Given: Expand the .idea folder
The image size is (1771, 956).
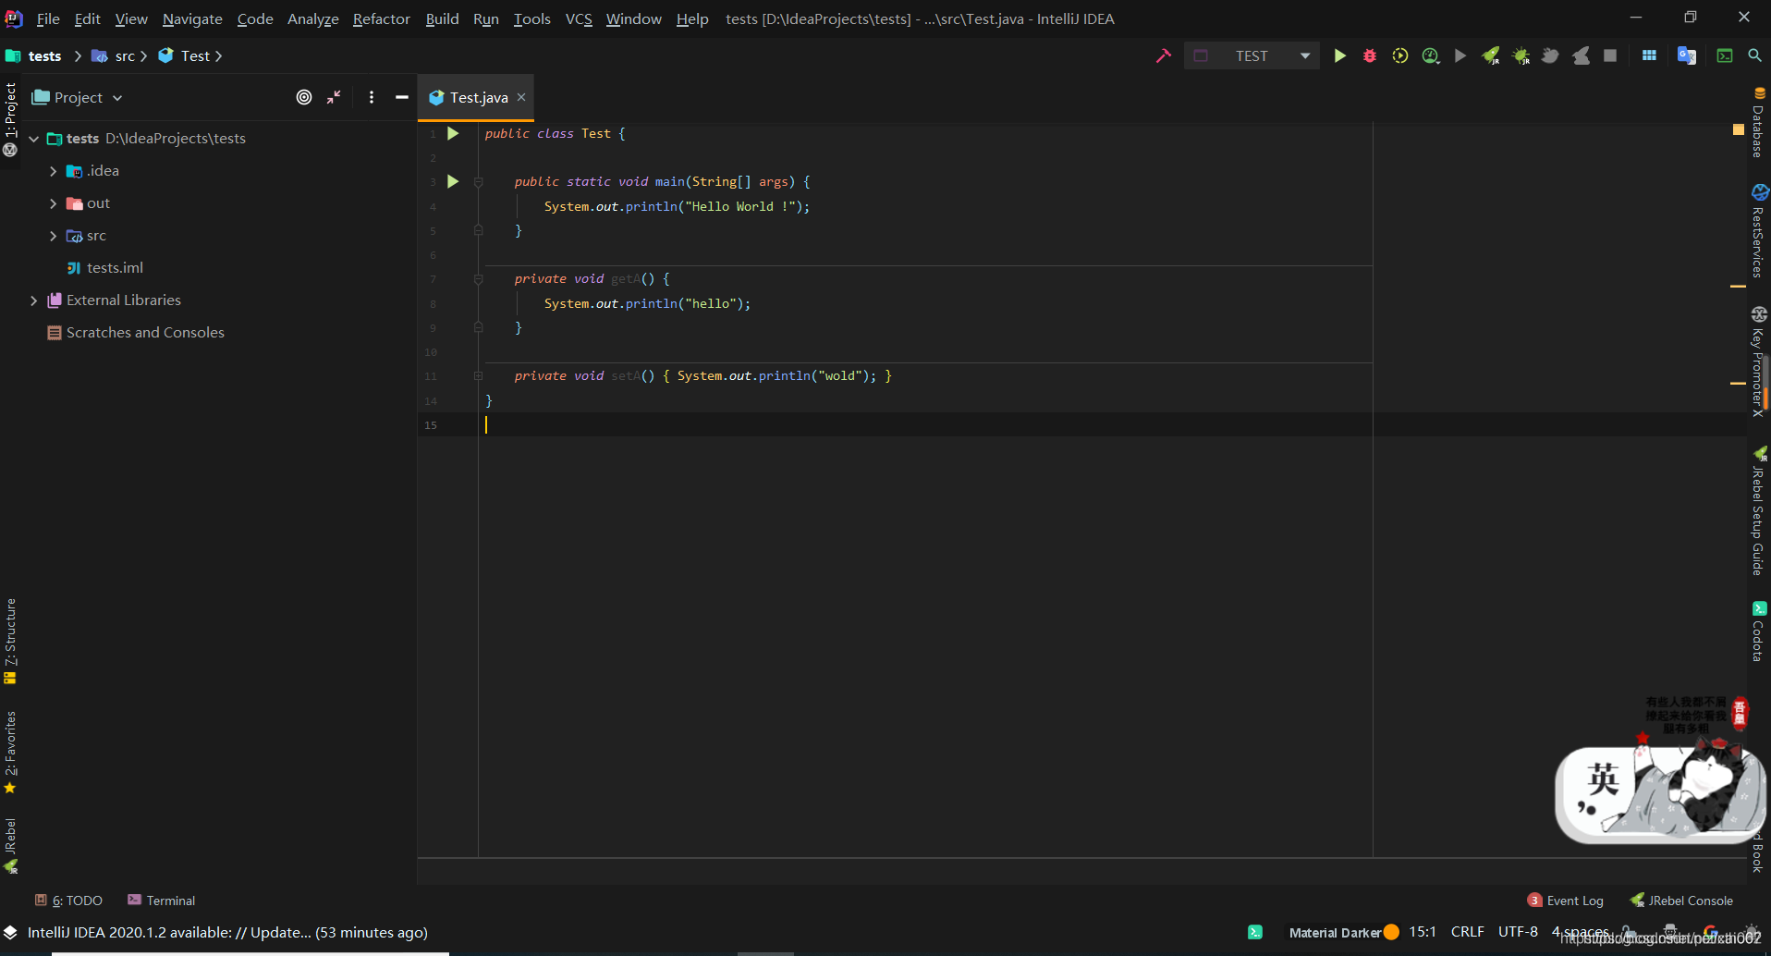Looking at the screenshot, I should pyautogui.click(x=53, y=171).
